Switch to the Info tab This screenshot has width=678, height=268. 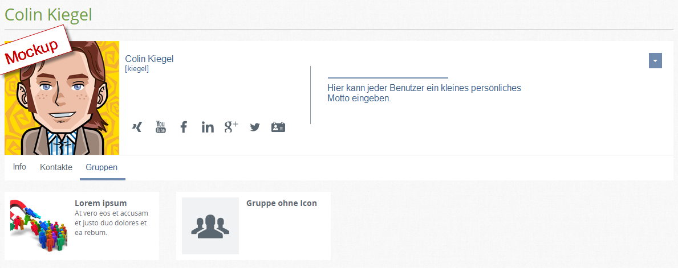point(19,167)
